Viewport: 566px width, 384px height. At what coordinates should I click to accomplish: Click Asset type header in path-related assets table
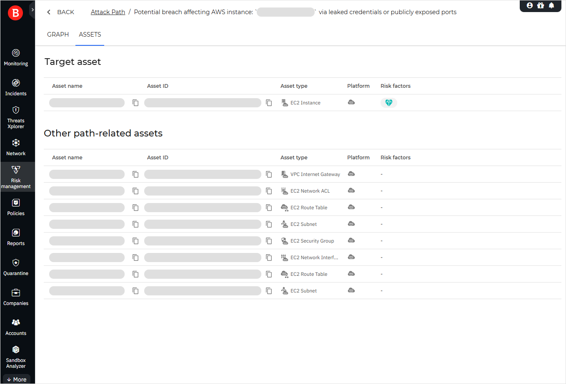pyautogui.click(x=294, y=158)
